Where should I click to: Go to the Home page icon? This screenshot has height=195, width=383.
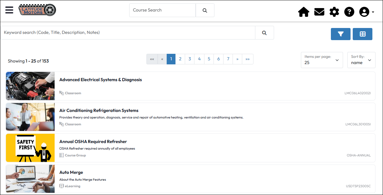click(303, 12)
